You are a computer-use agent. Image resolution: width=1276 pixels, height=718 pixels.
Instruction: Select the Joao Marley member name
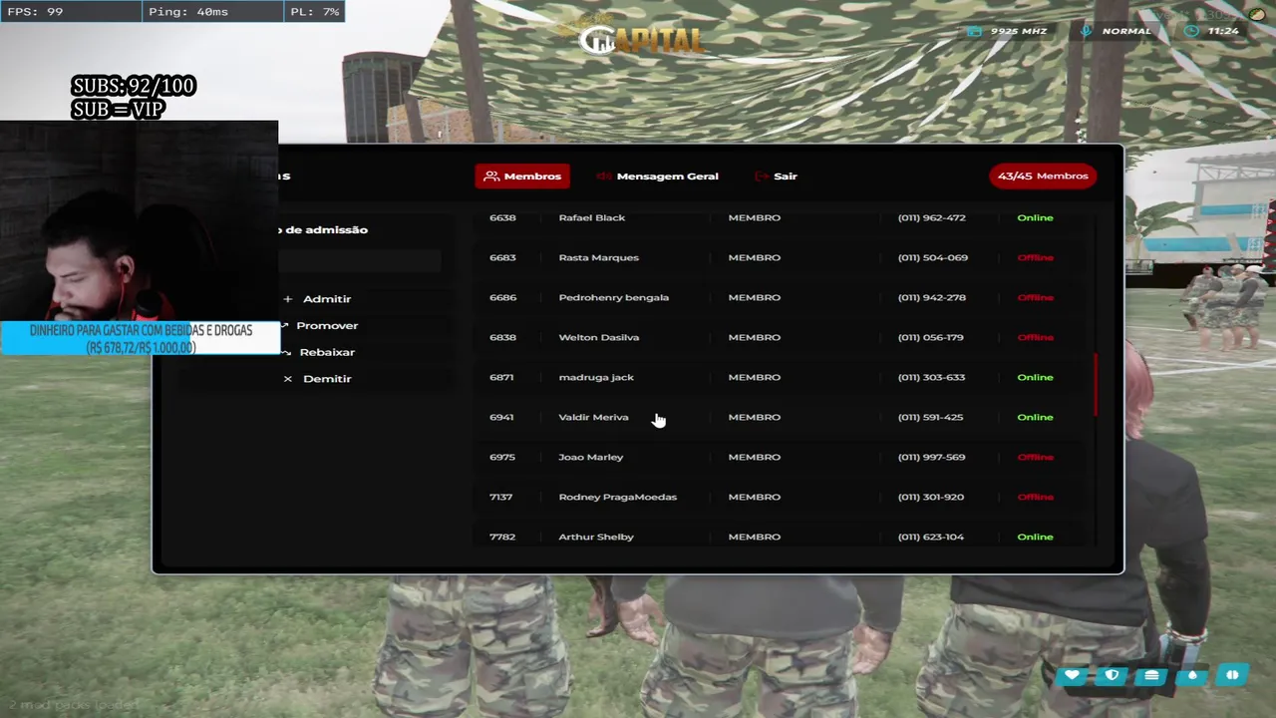tap(590, 457)
